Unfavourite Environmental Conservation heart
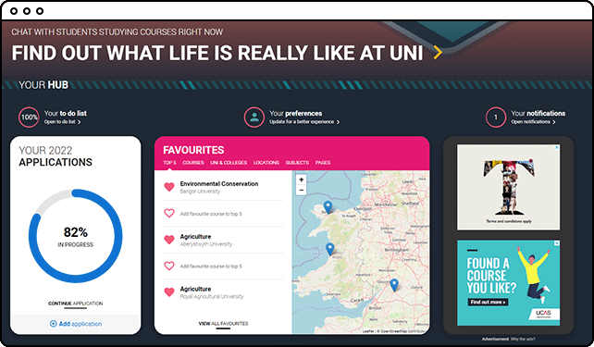Screen dimensions: 594x347 169,187
